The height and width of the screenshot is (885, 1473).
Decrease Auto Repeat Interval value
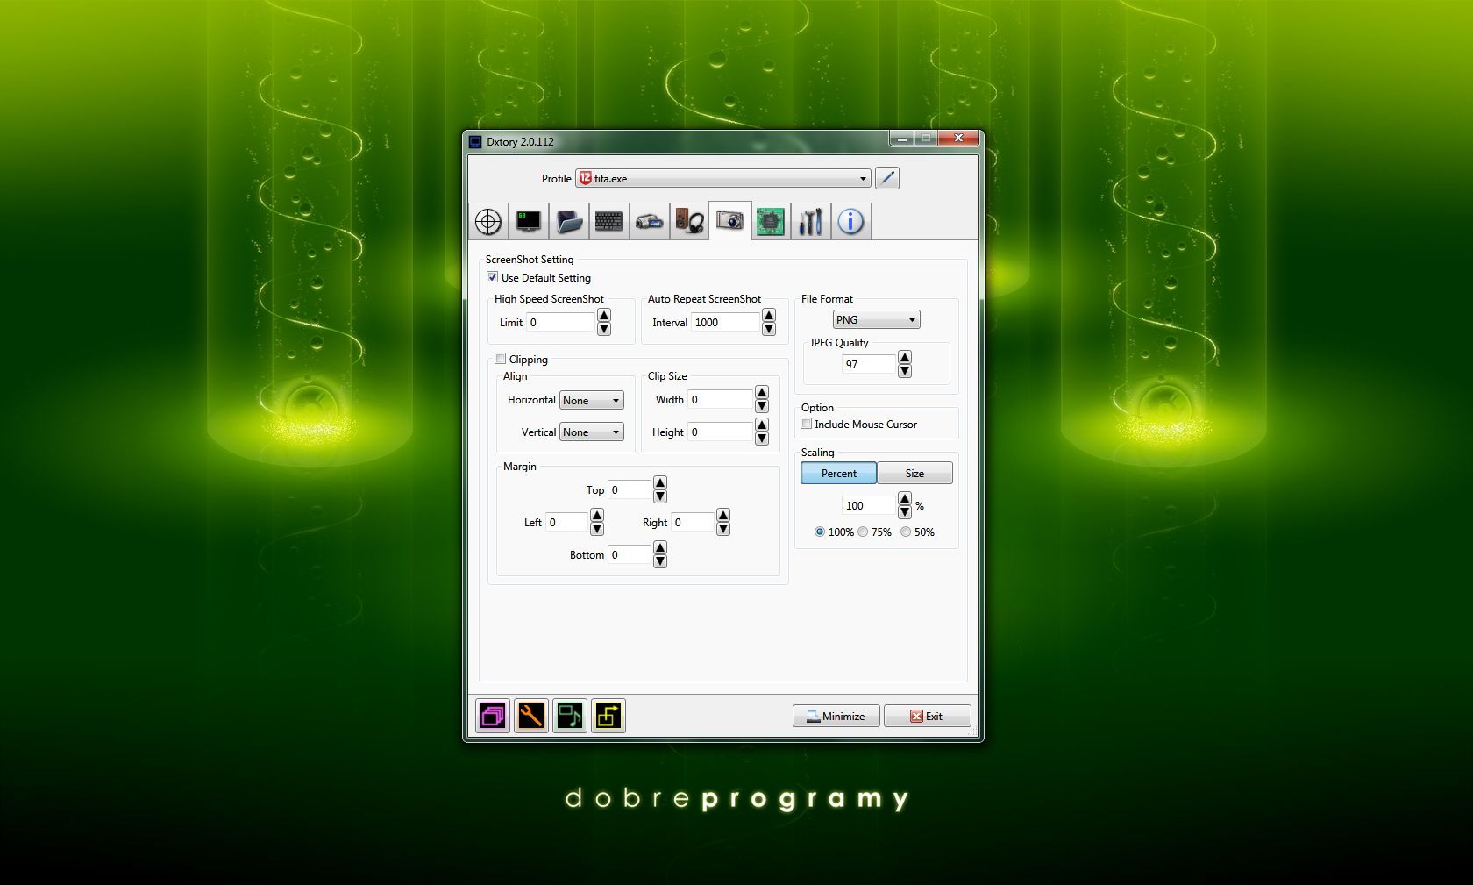coord(769,329)
